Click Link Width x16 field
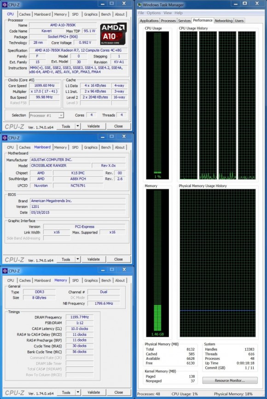 (57, 232)
